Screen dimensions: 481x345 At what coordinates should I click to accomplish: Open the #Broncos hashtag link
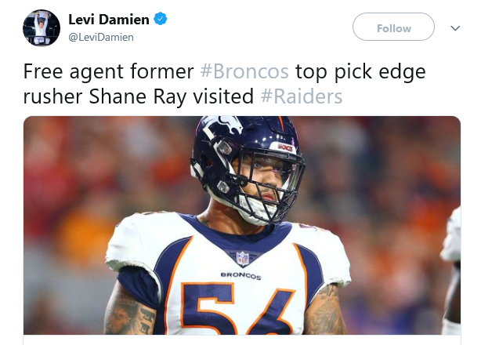tap(244, 71)
